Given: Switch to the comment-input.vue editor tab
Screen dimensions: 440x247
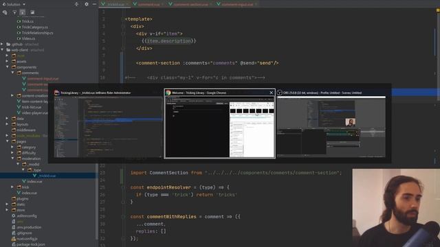Looking at the screenshot, I should click(x=236, y=4).
